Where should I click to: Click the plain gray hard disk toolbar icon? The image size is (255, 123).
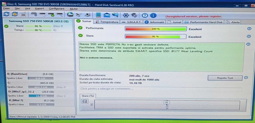(x=34, y=14)
